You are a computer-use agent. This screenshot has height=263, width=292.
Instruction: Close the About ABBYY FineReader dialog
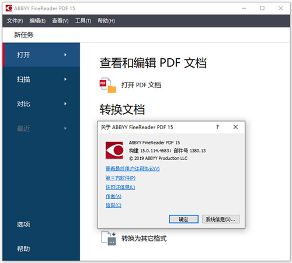235,127
